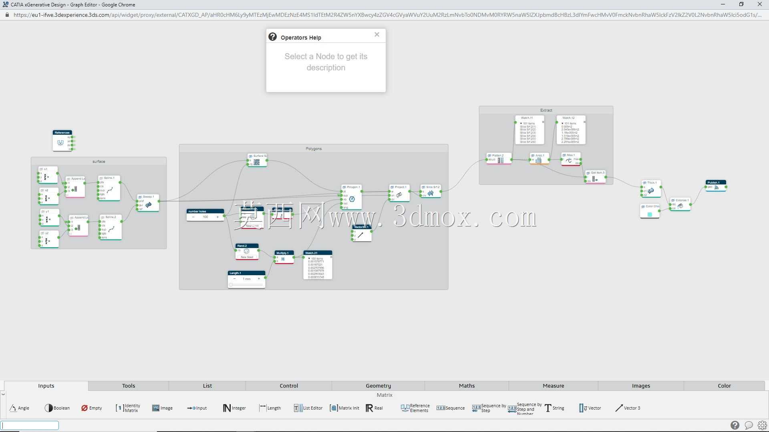Close the Operators Help panel
769x432 pixels.
(x=377, y=34)
